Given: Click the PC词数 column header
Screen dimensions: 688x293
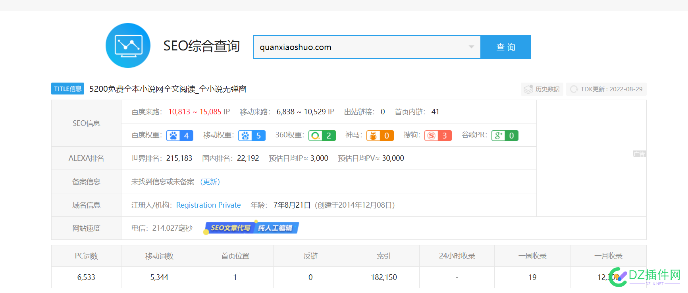Looking at the screenshot, I should click(x=86, y=256).
